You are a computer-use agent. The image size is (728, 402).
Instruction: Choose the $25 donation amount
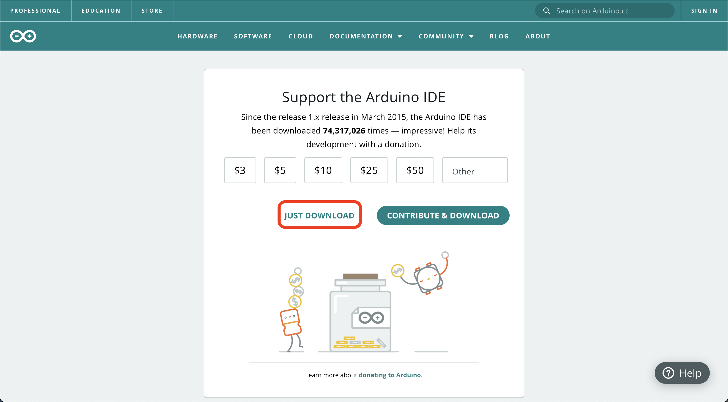[x=369, y=170]
